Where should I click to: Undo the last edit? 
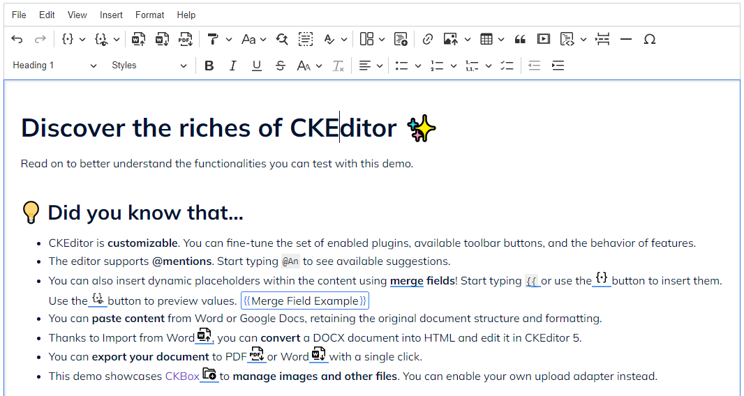click(17, 39)
